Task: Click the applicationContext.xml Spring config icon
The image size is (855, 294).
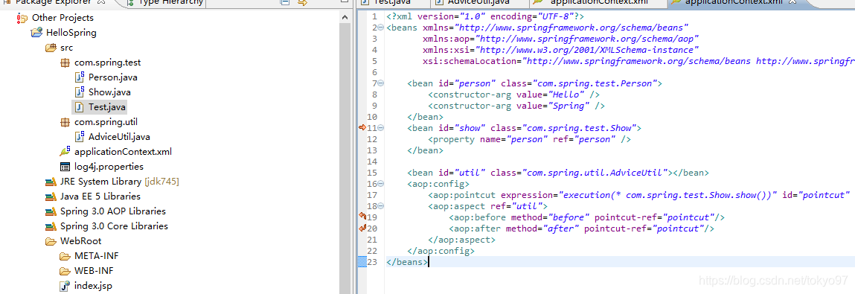Action: [65, 152]
